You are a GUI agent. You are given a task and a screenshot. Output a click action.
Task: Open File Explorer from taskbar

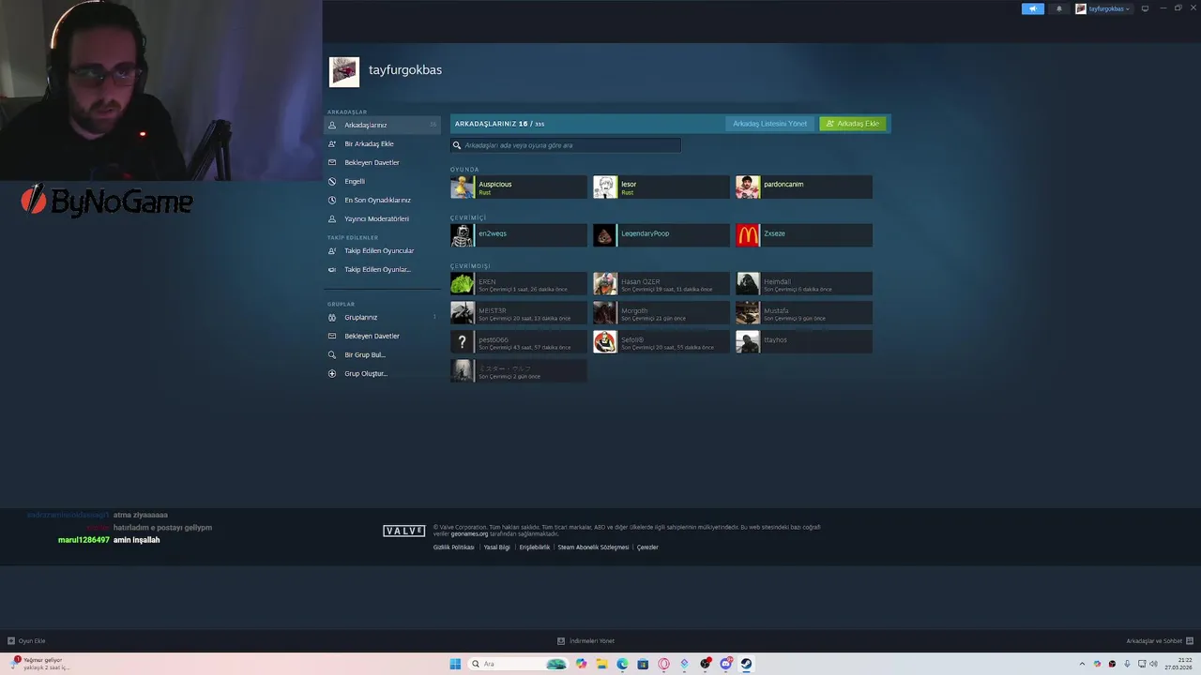click(x=602, y=664)
